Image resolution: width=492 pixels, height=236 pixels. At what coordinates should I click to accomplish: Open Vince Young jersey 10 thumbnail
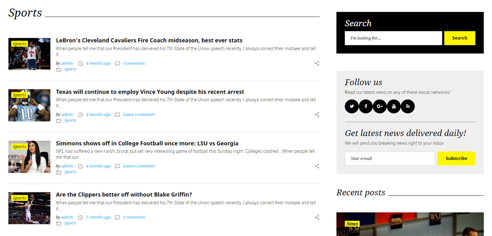29,106
